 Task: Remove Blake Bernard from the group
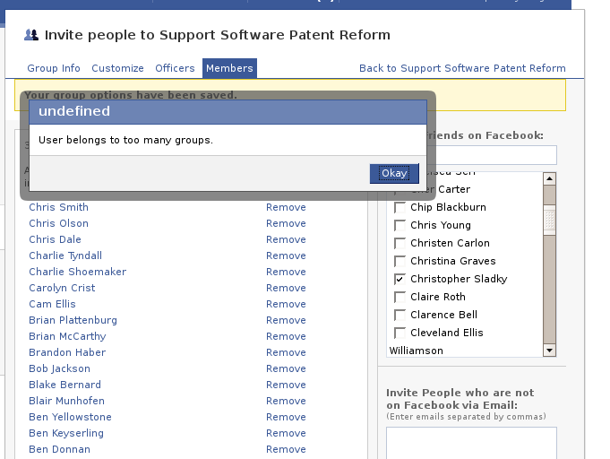(x=286, y=385)
